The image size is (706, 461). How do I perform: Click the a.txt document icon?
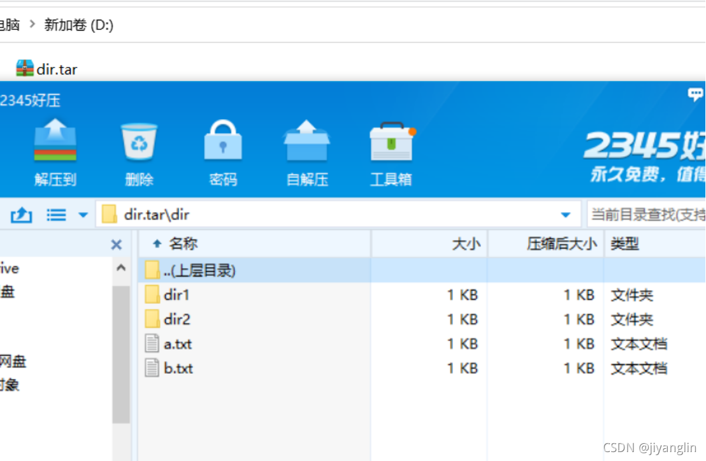tap(152, 344)
